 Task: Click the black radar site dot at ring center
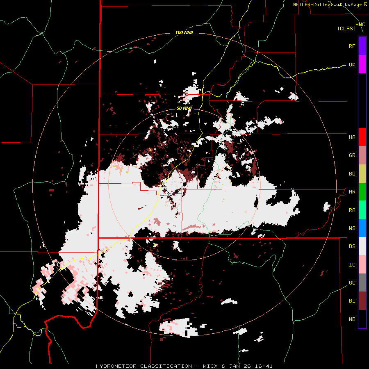tap(185, 184)
